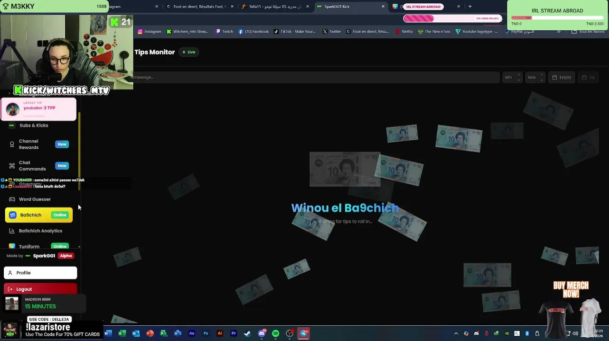Click the Channel Rewards medal icon

(x=12, y=144)
